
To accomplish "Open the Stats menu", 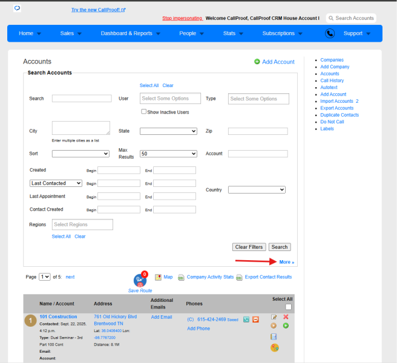I will coord(233,33).
